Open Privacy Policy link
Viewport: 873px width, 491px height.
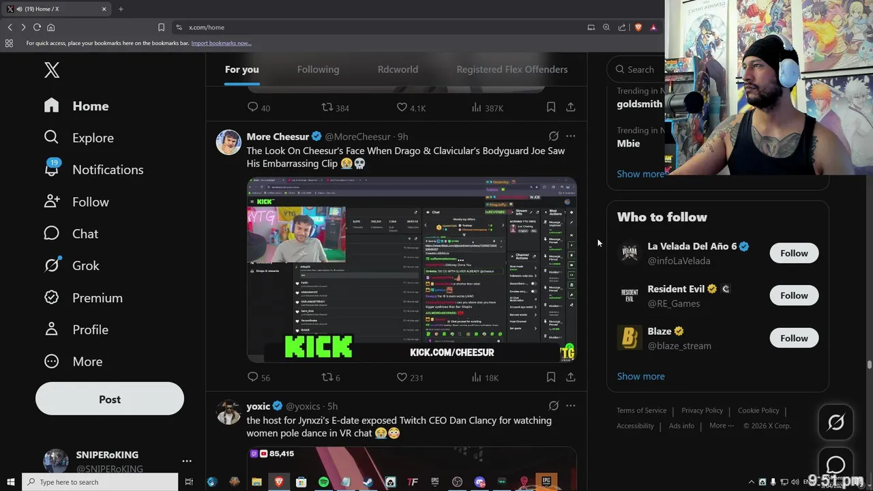[702, 411]
